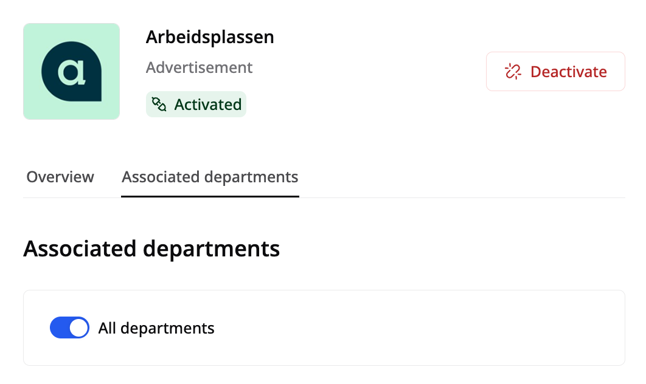Screen dimensions: 646x384
Task: Click the green Activated status badge
Action: [196, 104]
